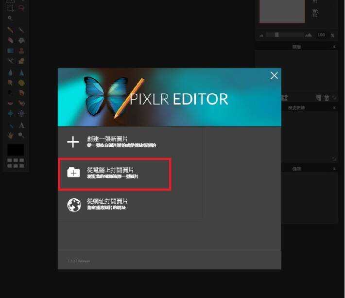The image size is (345, 298).
Task: Click the navigator zoom slider handle
Action: pos(277,35)
